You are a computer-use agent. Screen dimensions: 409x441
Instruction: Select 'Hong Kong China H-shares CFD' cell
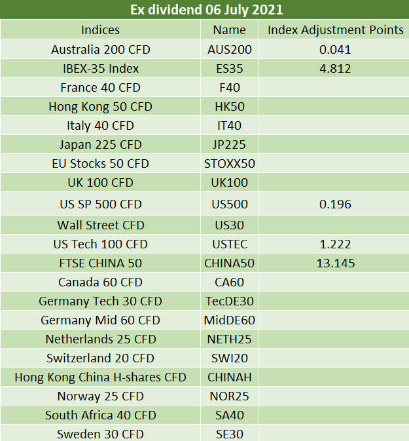(x=100, y=377)
